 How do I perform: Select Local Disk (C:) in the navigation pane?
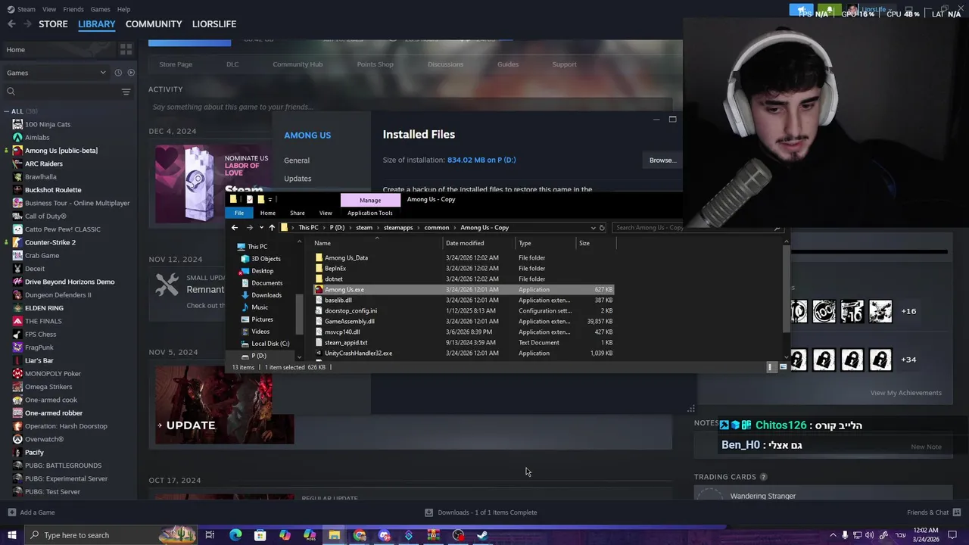pos(270,344)
